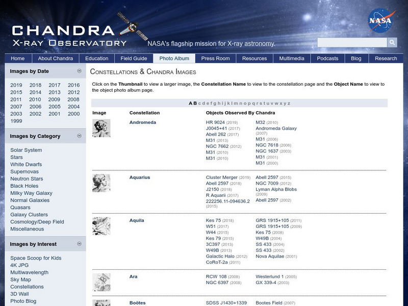Open the Ara constellation link
The width and height of the screenshot is (408, 306).
tap(133, 276)
